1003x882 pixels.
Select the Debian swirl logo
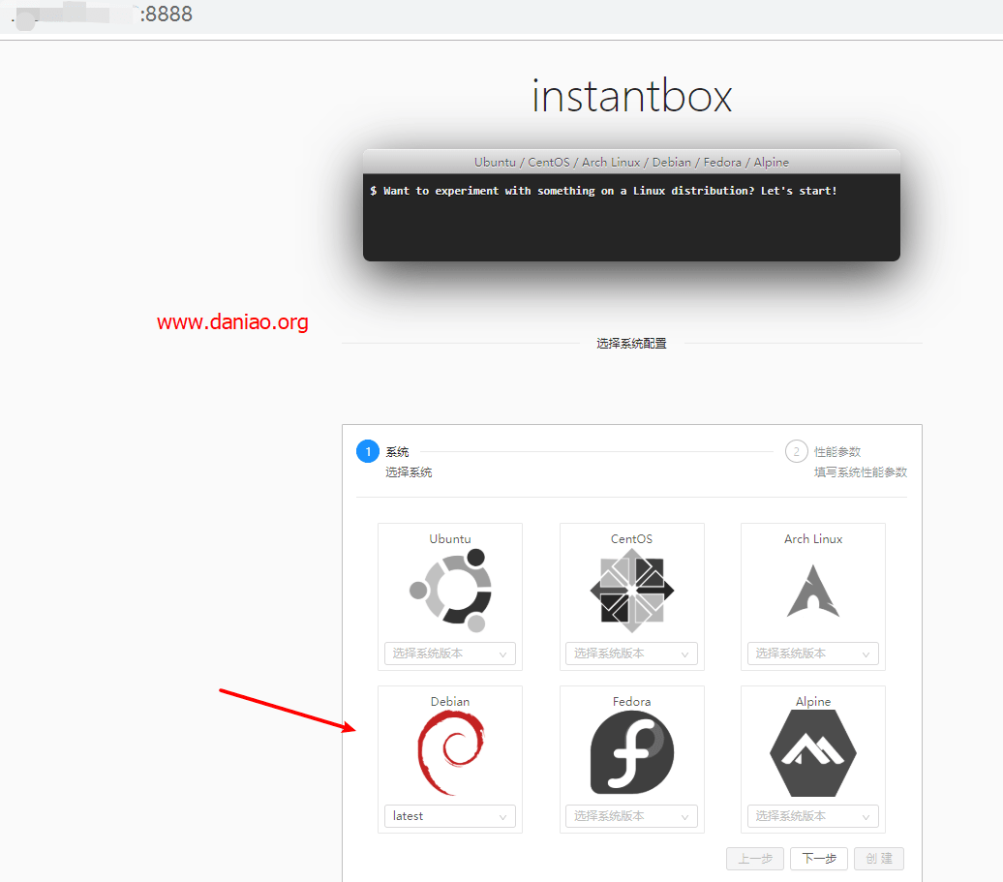coord(451,753)
